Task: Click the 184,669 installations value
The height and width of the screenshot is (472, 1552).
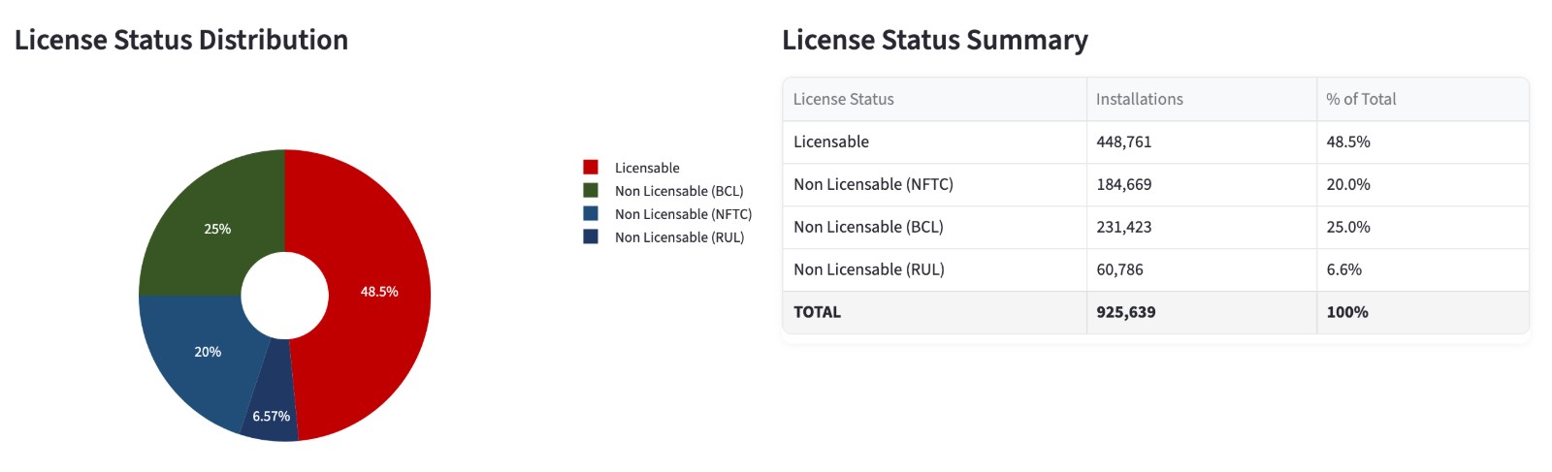Action: (1124, 184)
